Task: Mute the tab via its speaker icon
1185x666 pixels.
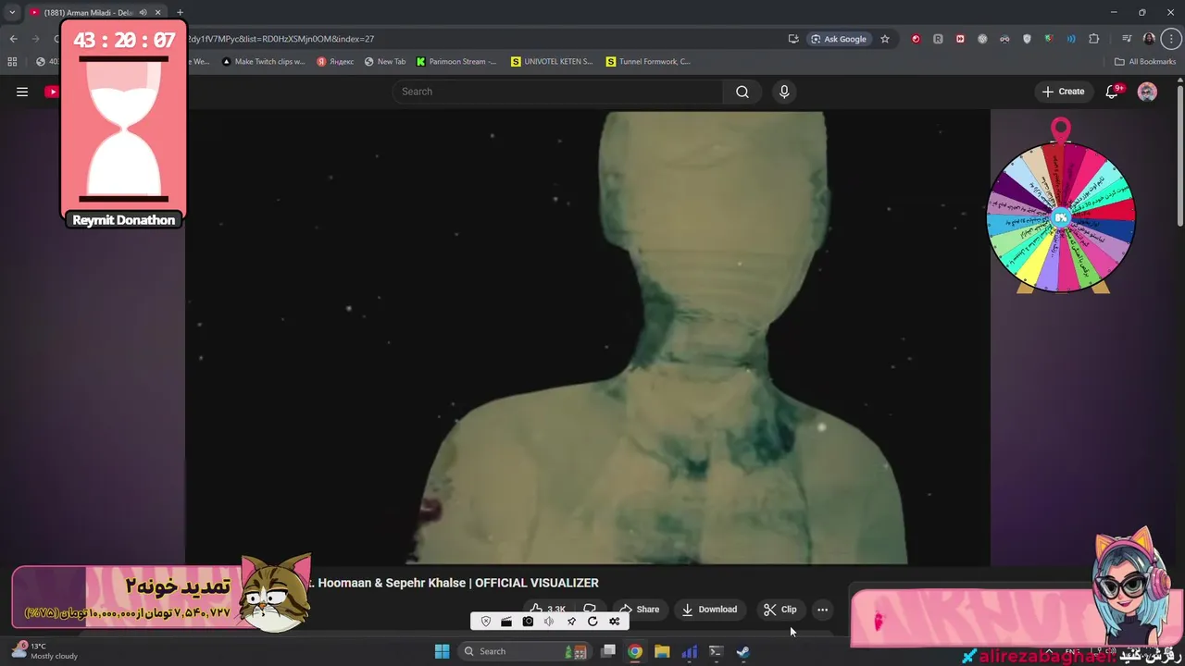Action: 143,13
